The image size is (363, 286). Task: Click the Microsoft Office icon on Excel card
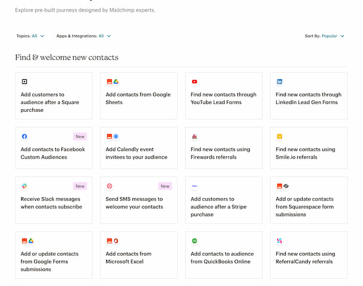point(116,241)
